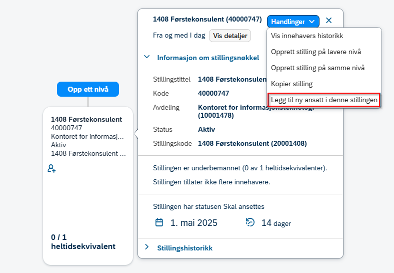Select the 1408 Førstekonsulent card title

pos(86,119)
